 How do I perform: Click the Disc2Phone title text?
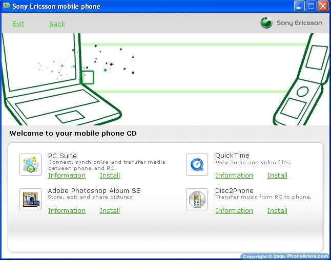234,190
